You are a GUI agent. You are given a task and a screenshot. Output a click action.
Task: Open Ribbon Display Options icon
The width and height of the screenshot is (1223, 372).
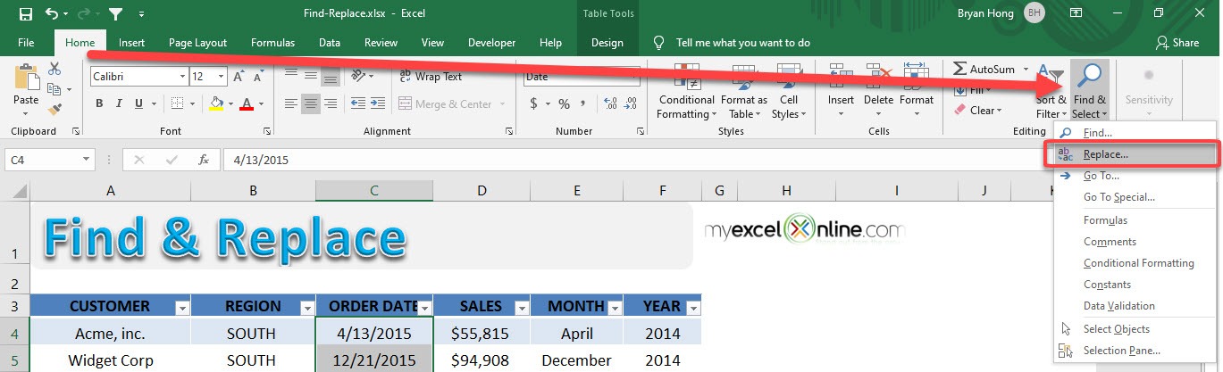[1076, 13]
